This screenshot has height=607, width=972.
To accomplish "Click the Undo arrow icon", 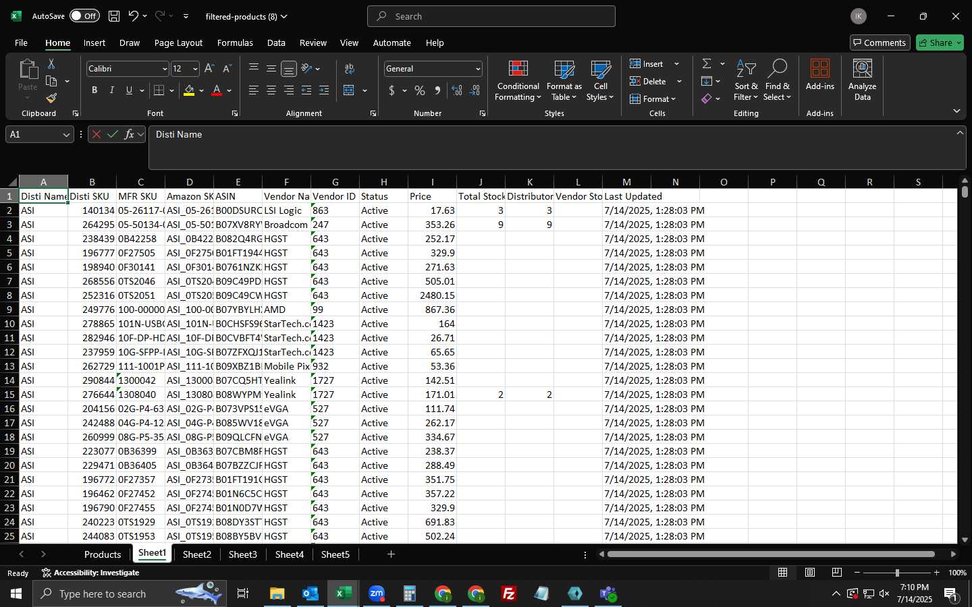I will coord(134,16).
